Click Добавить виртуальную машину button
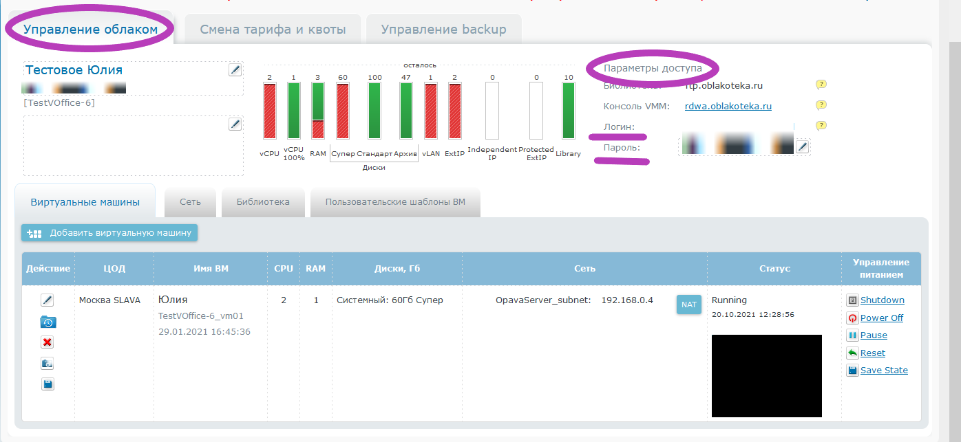This screenshot has width=961, height=442. 109,233
